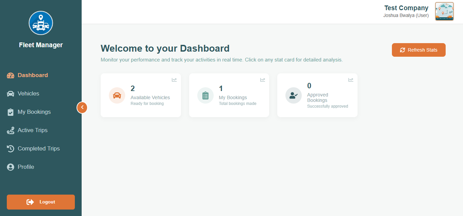Click the person-check icon on Approved Bookings card

(x=293, y=95)
